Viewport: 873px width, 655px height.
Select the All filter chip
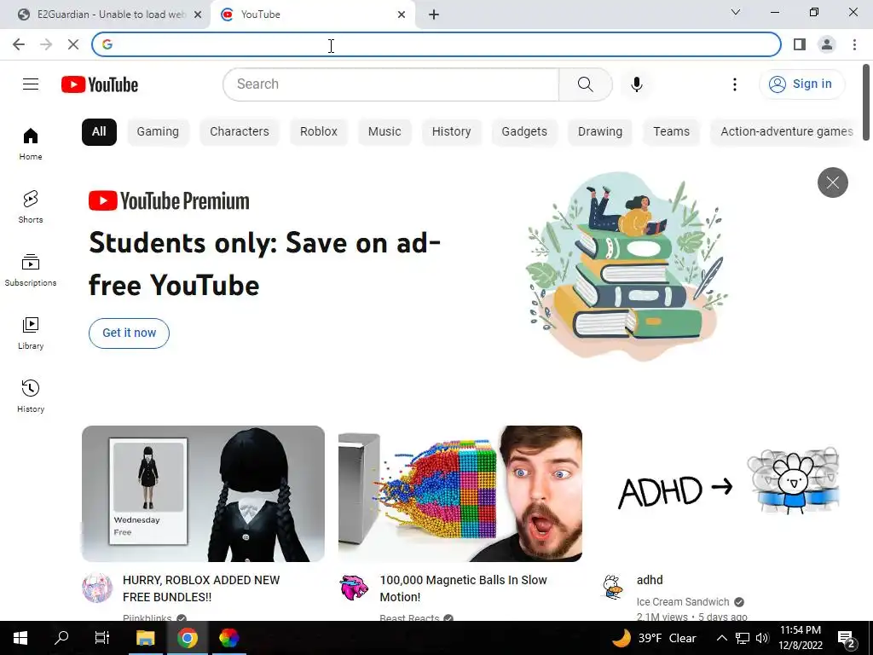pyautogui.click(x=99, y=132)
